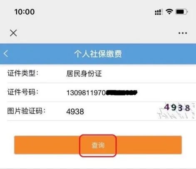Tap gray navigation bar between X and dots
This screenshot has height=169, width=196.
point(97,33)
